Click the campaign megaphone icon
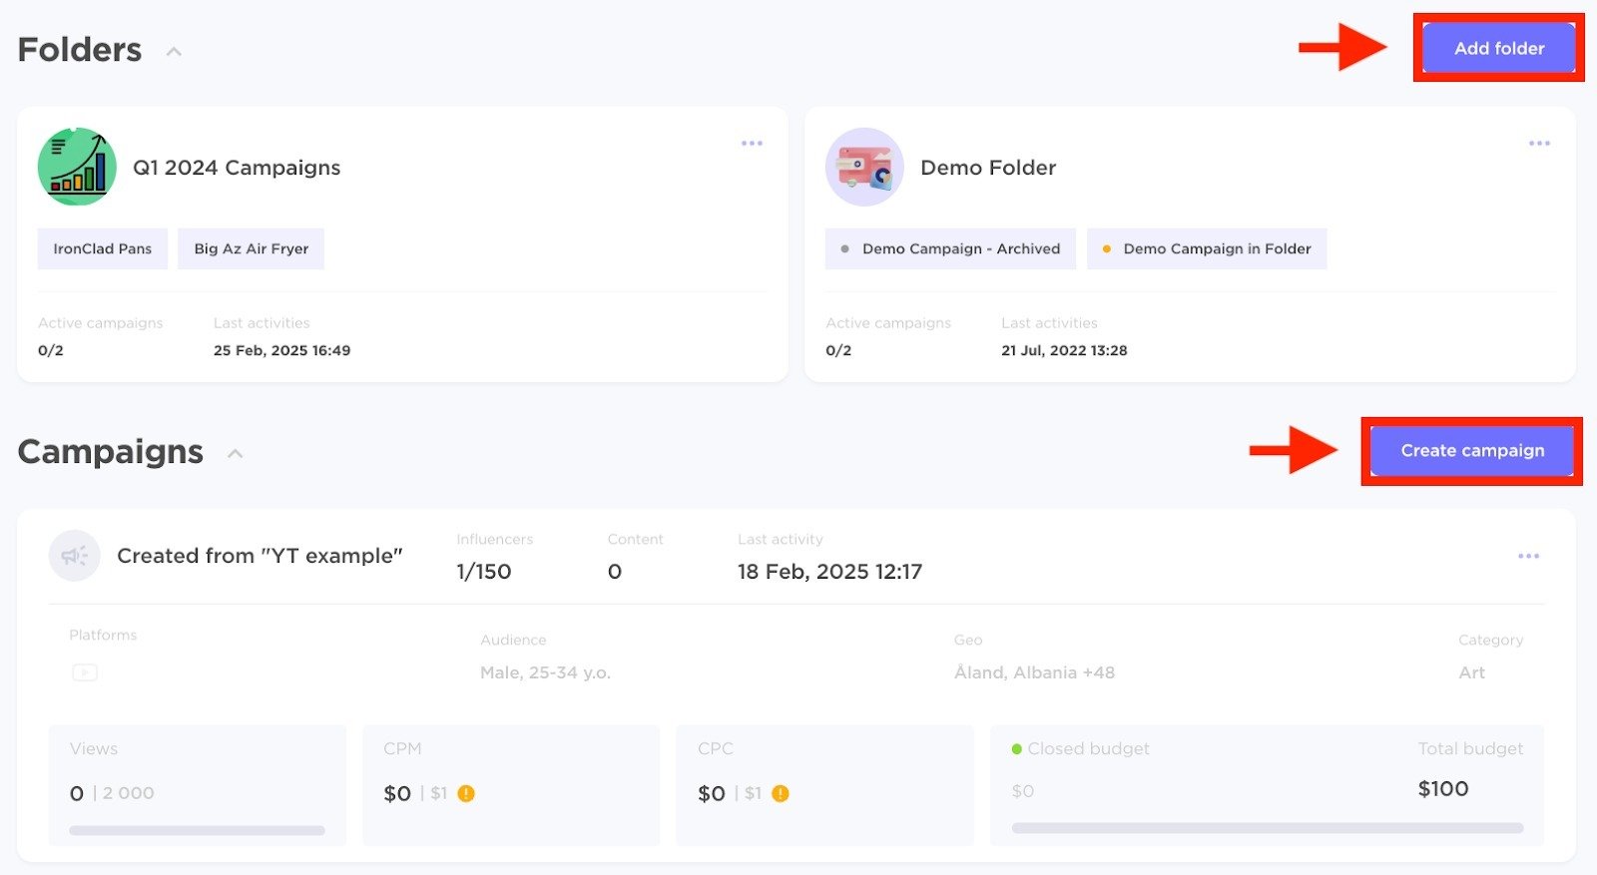The width and height of the screenshot is (1597, 875). click(x=75, y=556)
